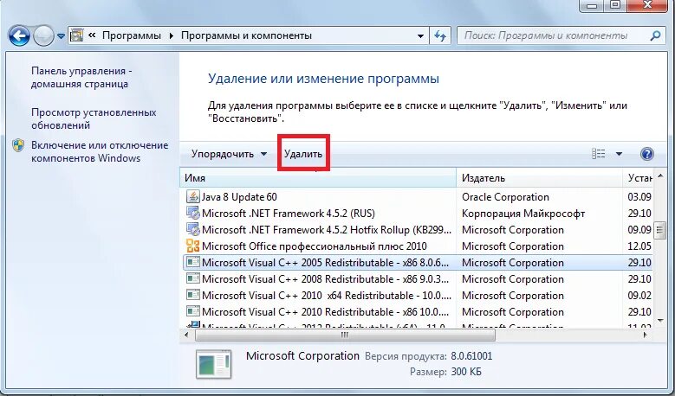Refresh the Programs and Features list
Screen dimensions: 675x396
click(x=440, y=35)
